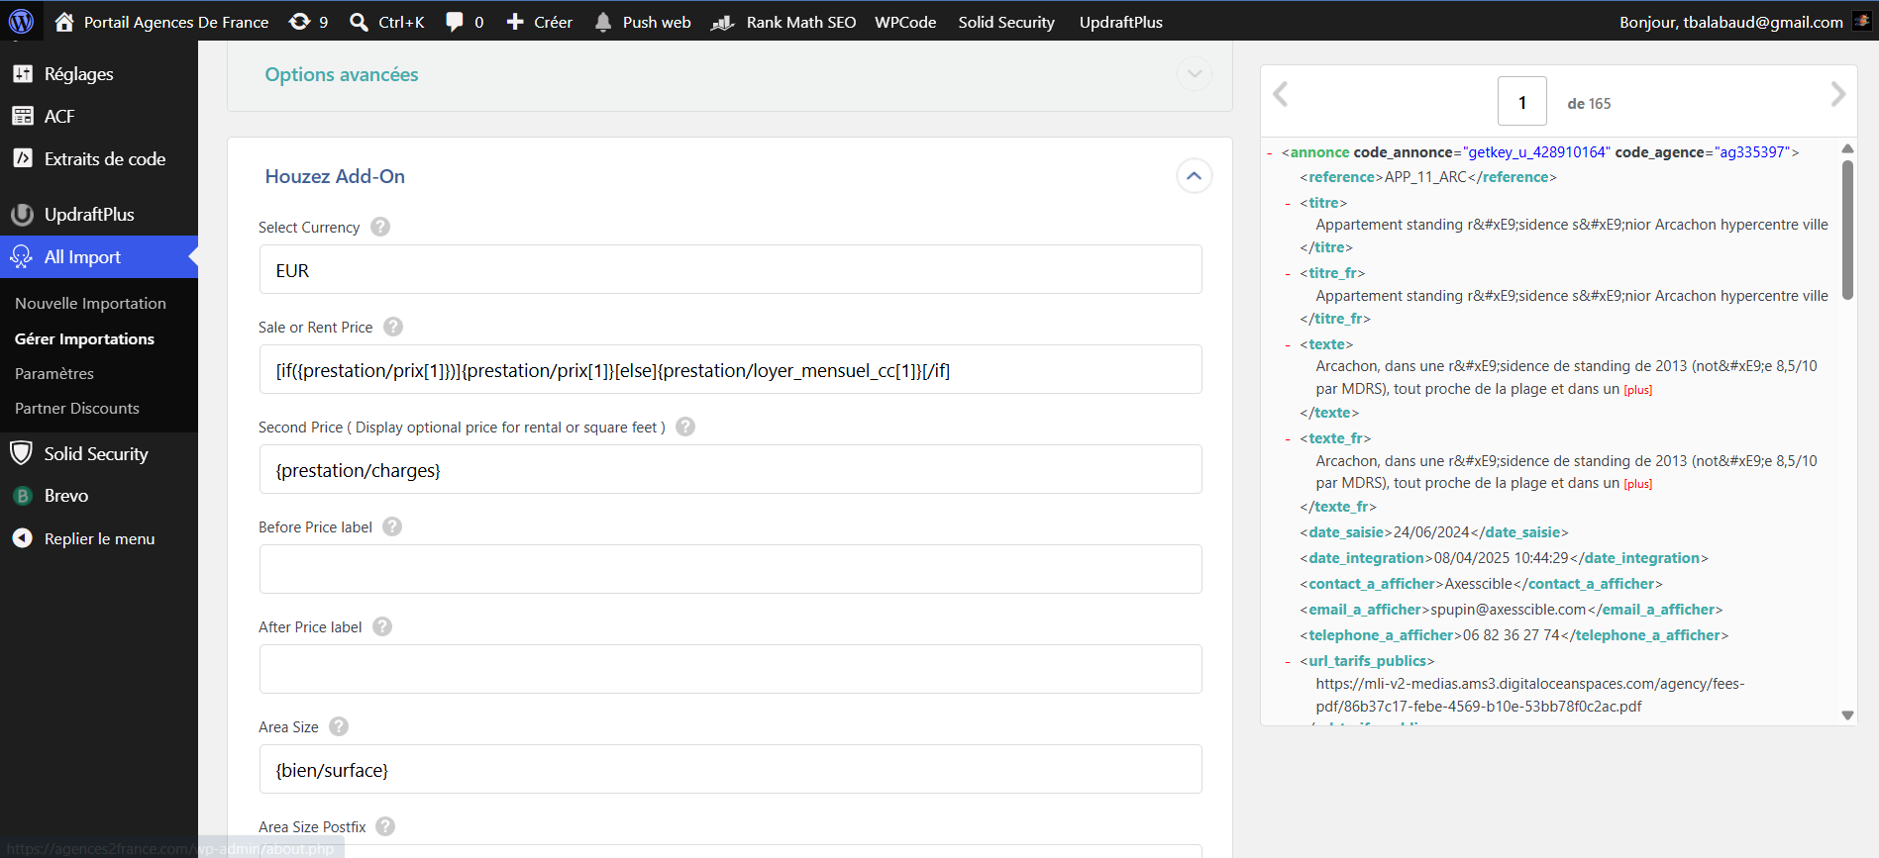Image resolution: width=1879 pixels, height=858 pixels.
Task: Collapse the url_tarifs_publics XML node
Action: 1288,661
